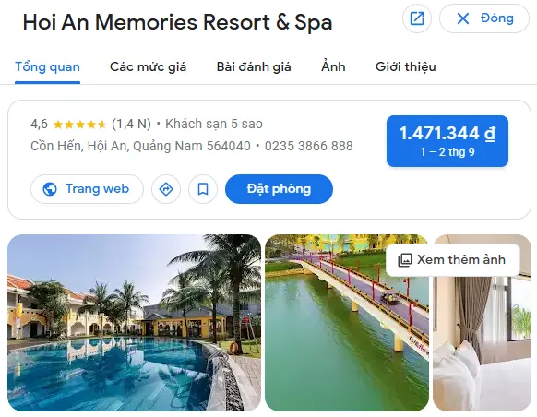Screen dimensions: 537x417
Task: Go to the Ảnh tab
Action: click(x=333, y=66)
